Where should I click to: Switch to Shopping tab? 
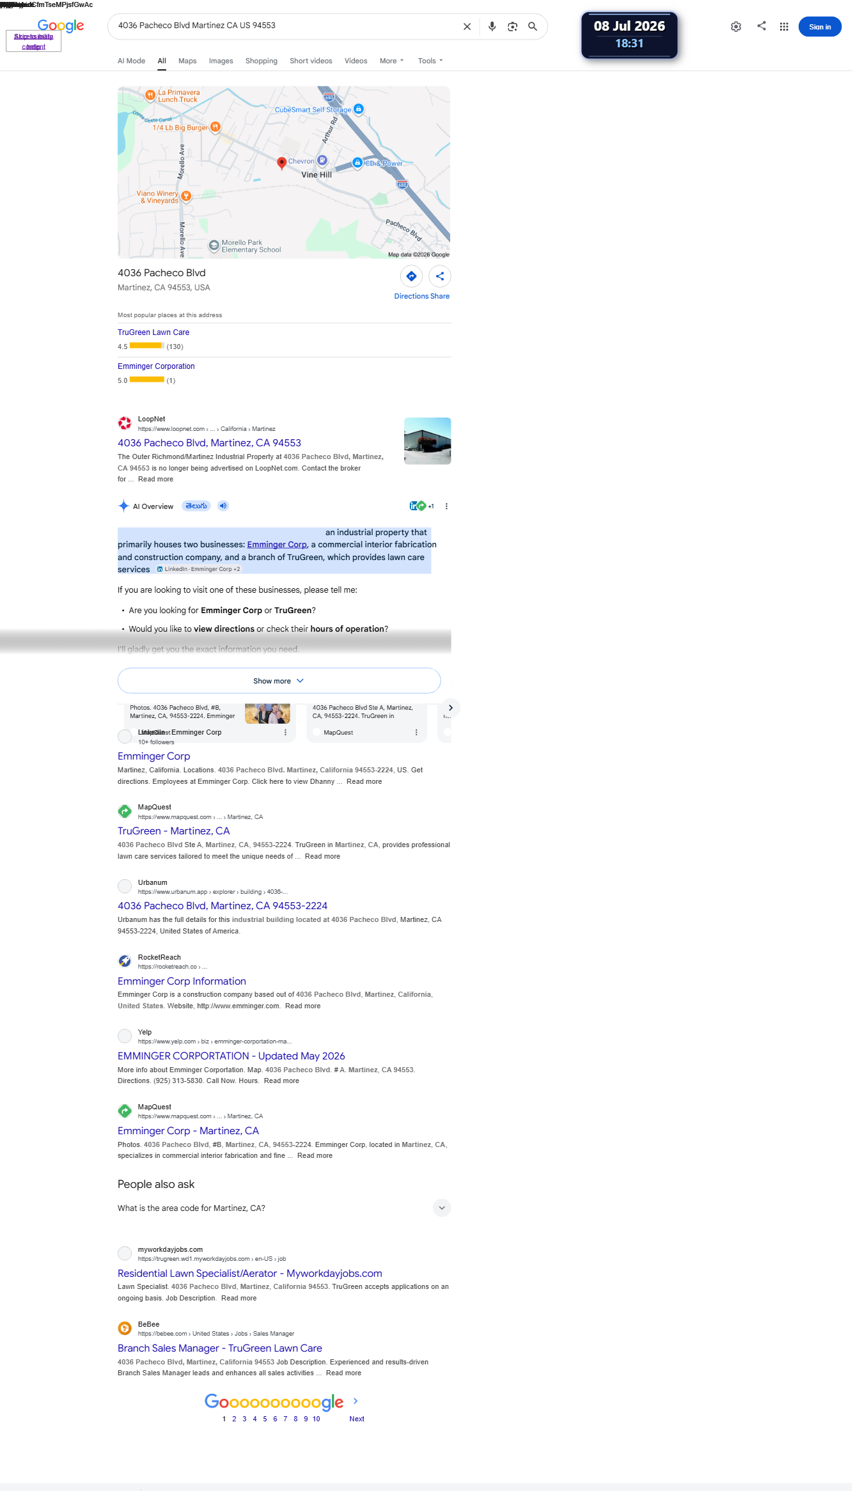pyautogui.click(x=261, y=61)
